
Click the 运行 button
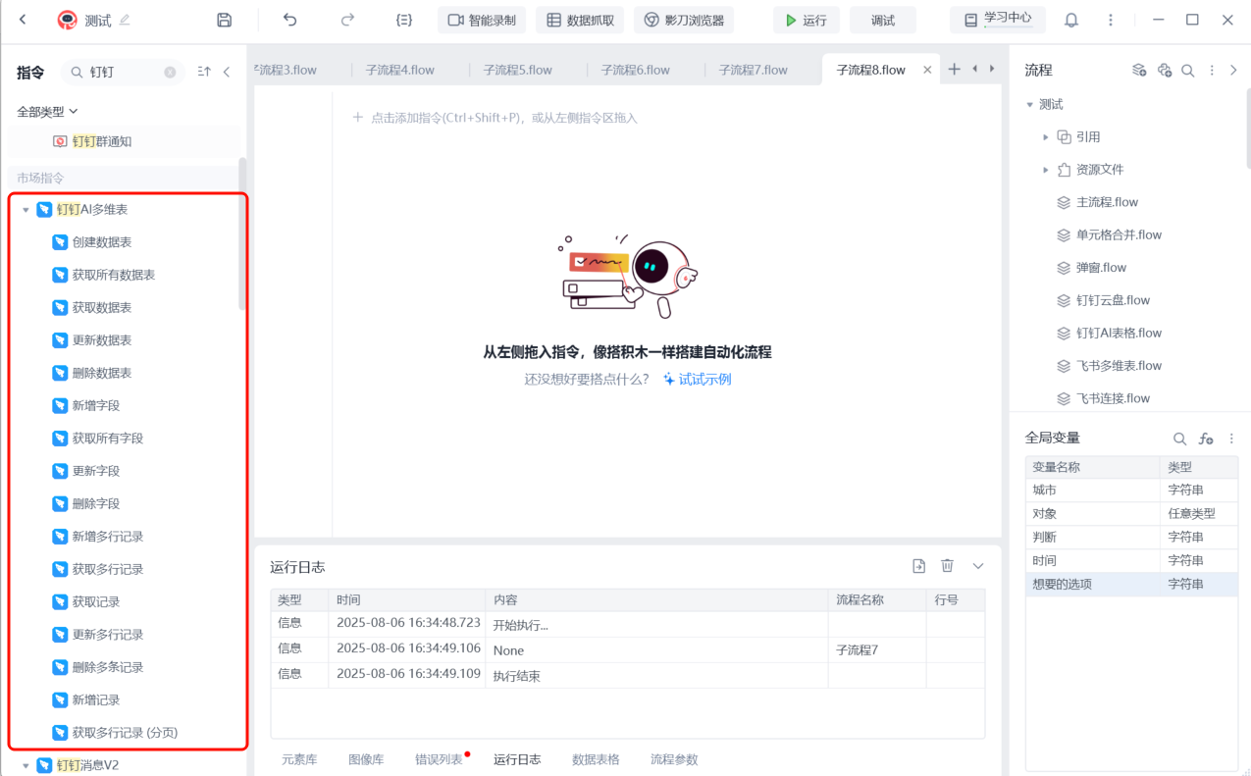pos(806,20)
